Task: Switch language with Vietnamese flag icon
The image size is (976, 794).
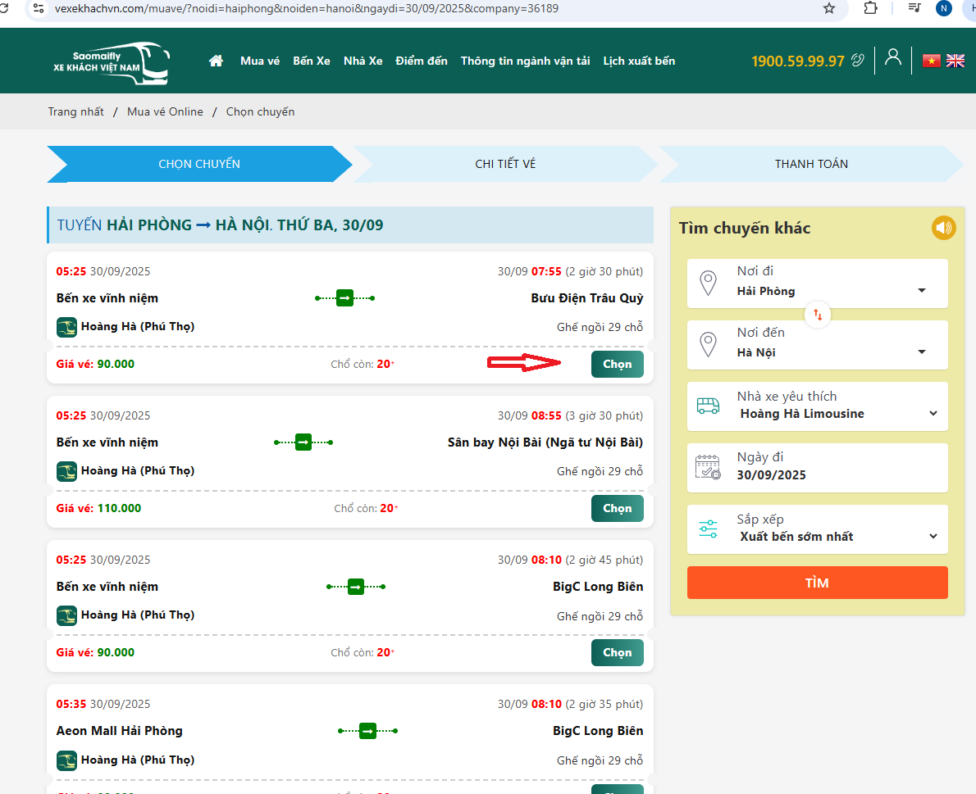Action: pyautogui.click(x=931, y=61)
